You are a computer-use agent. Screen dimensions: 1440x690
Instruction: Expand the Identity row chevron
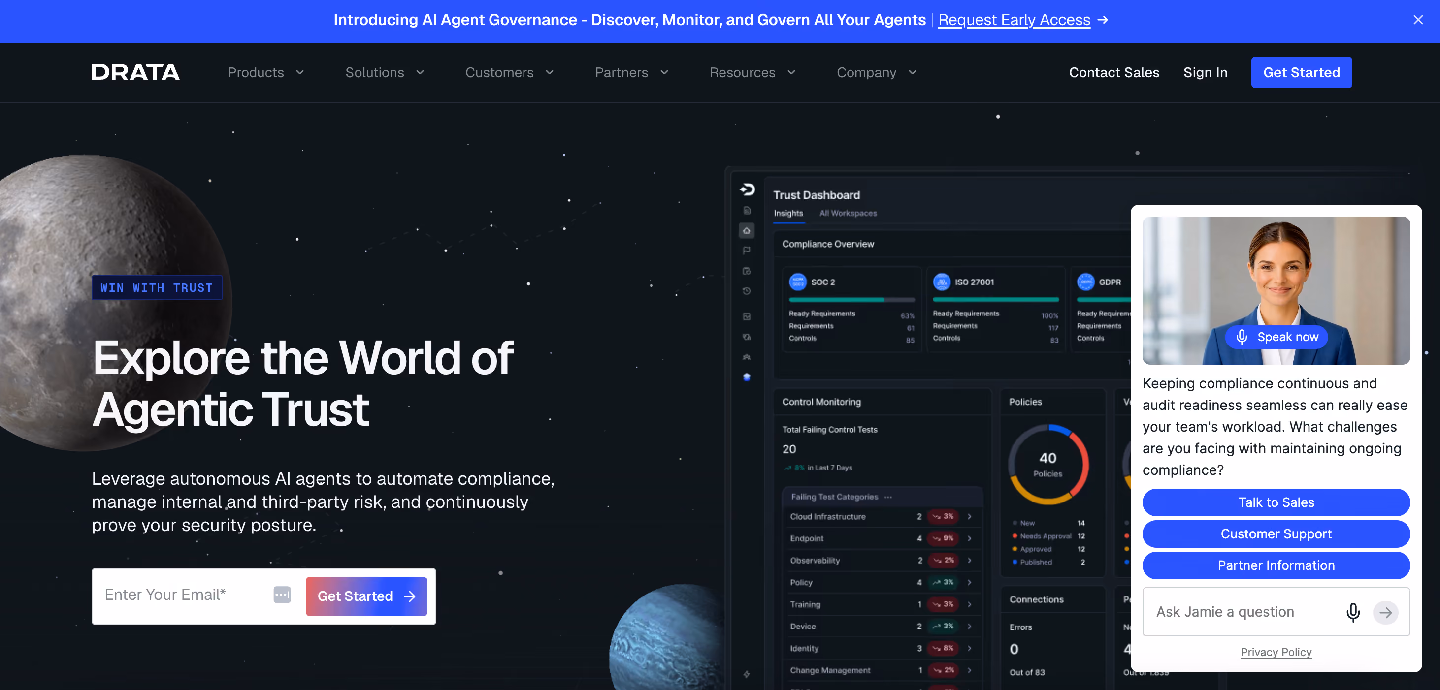coord(969,649)
